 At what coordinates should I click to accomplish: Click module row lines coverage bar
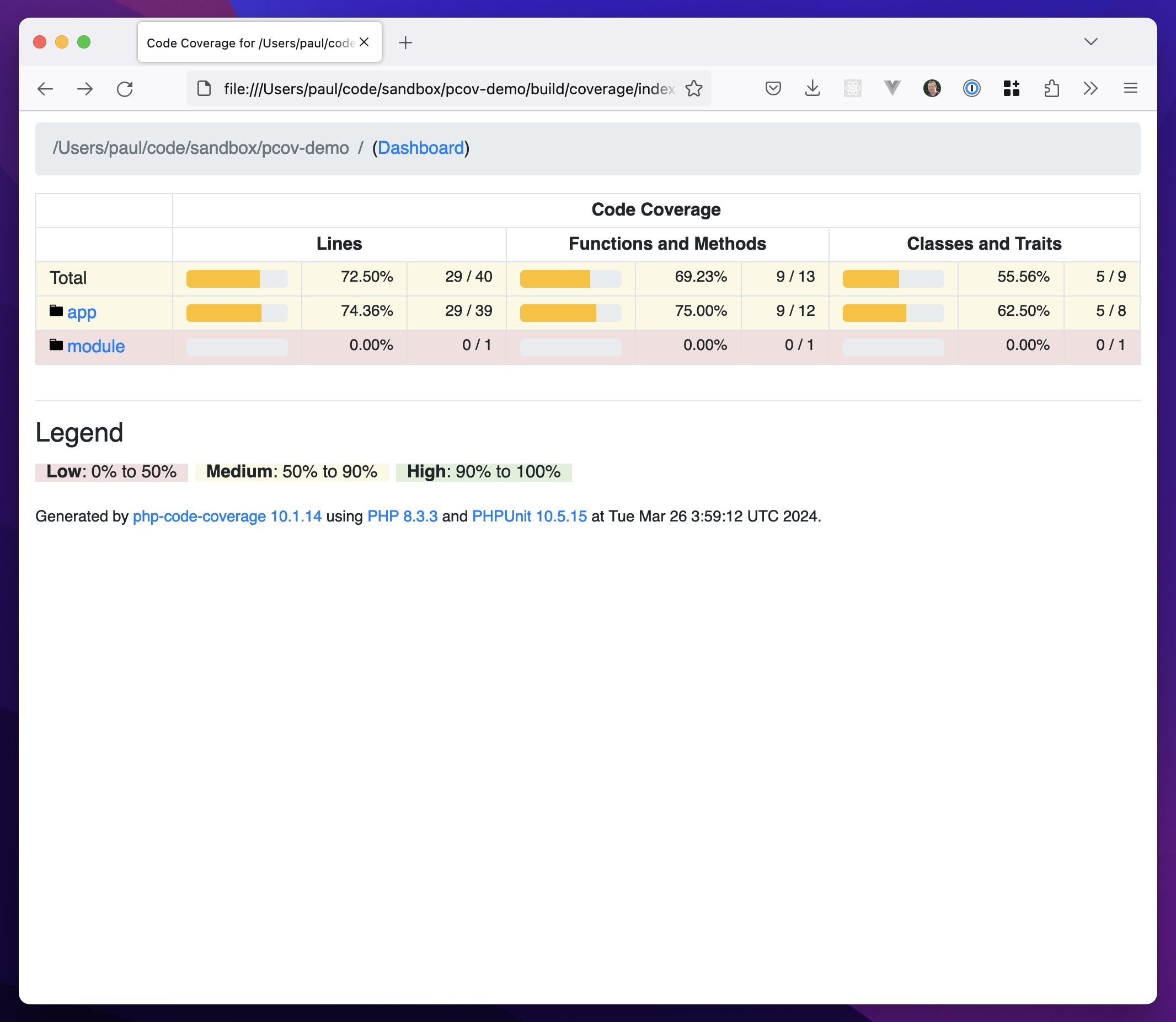[237, 347]
